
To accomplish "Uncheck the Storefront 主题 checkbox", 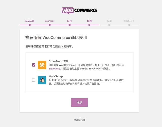I will click(34, 65).
